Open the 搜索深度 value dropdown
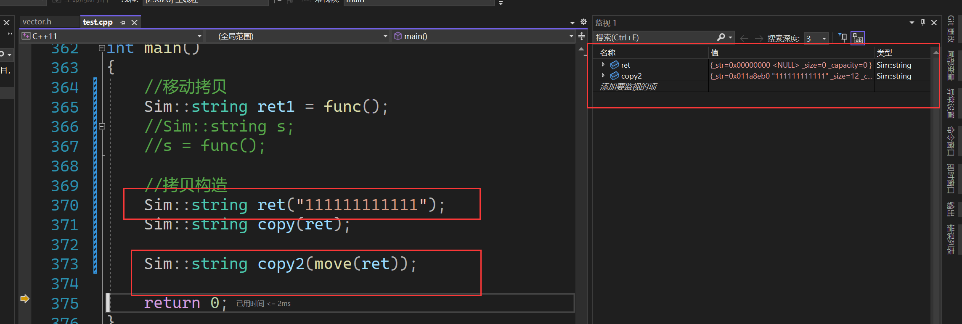This screenshot has width=962, height=324. pyautogui.click(x=824, y=38)
